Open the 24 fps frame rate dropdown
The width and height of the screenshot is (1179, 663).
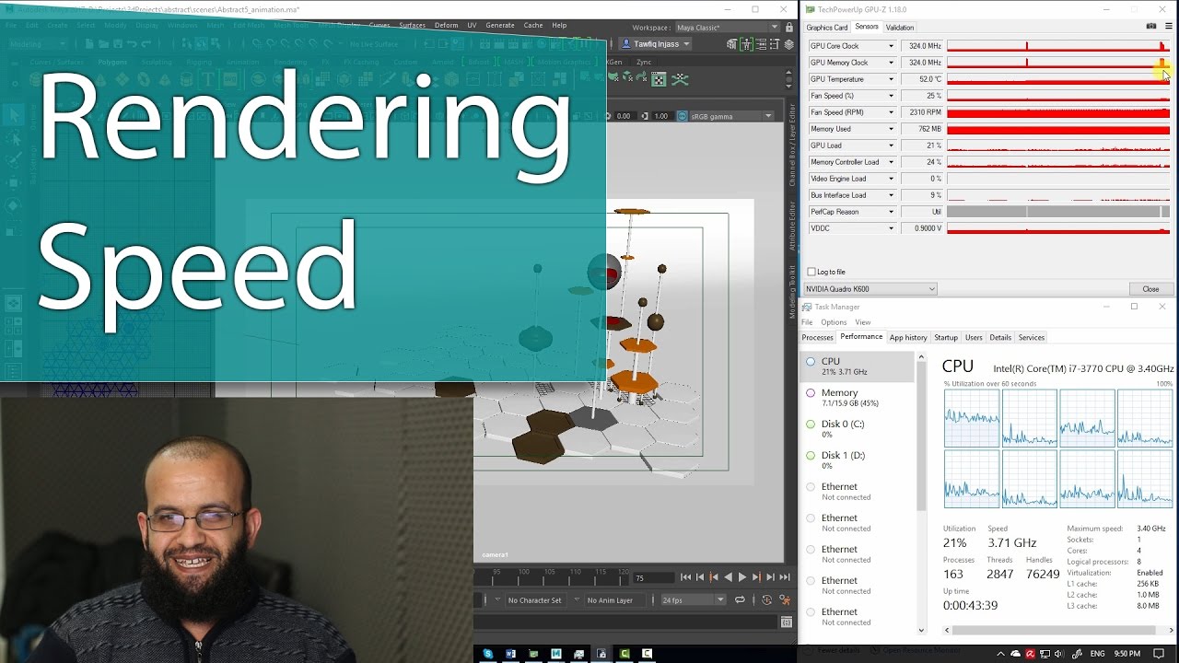coord(693,600)
